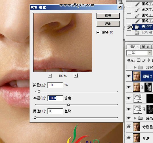Hide the 图层 2 layer via eye icon
This screenshot has width=153, height=143.
(x=129, y=76)
